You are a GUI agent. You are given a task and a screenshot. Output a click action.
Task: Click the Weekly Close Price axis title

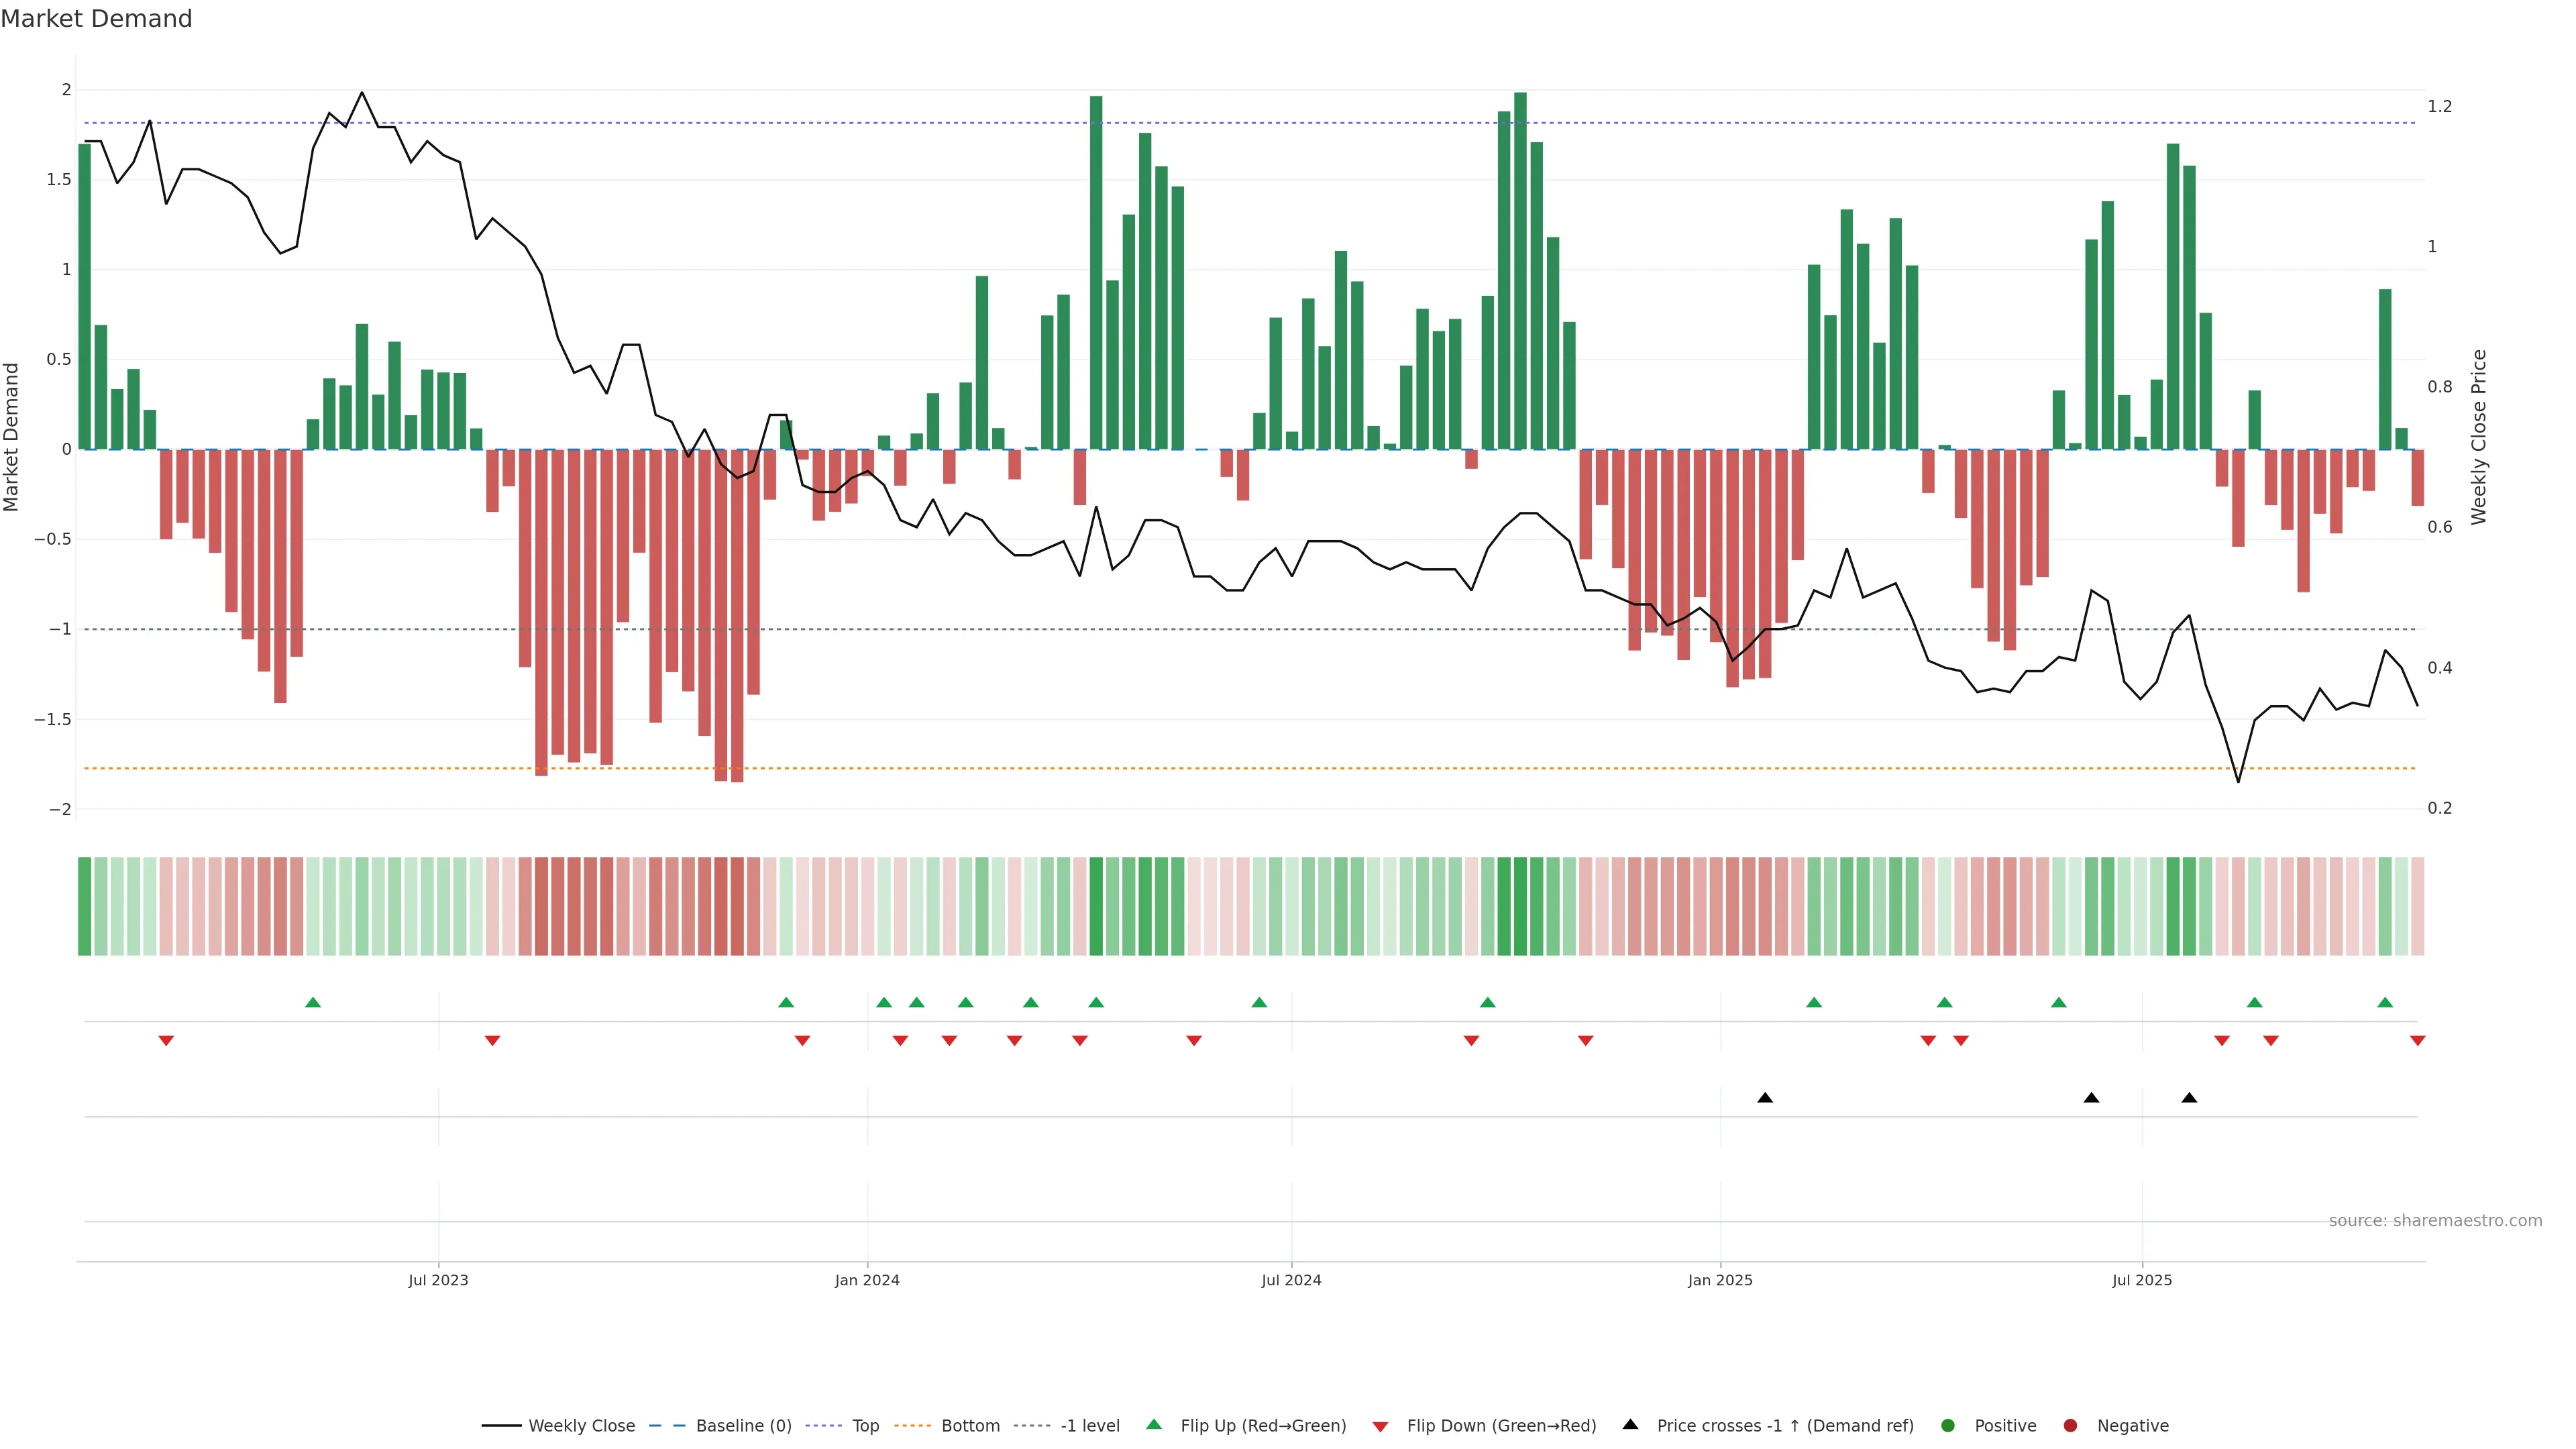[x=2478, y=437]
